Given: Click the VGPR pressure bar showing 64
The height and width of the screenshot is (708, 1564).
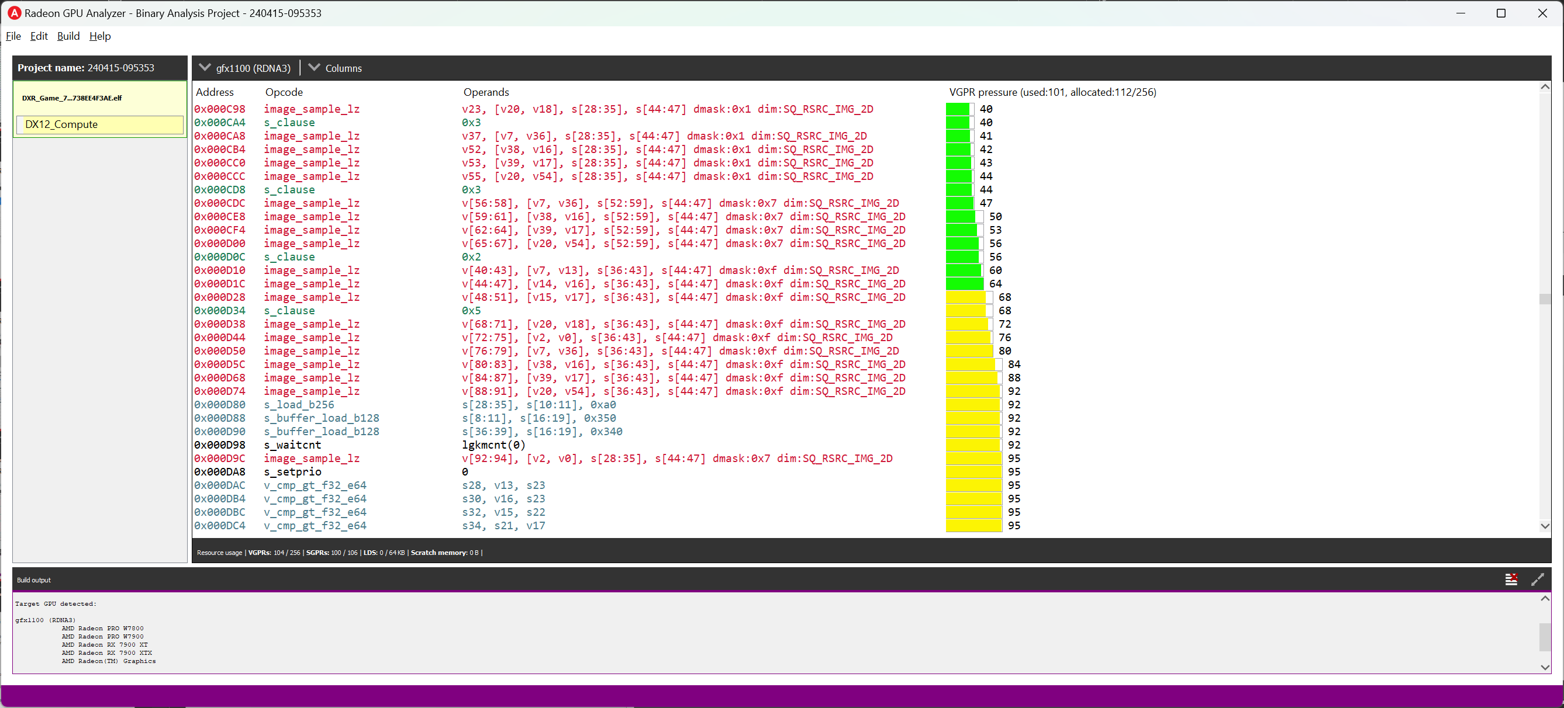Looking at the screenshot, I should pyautogui.click(x=964, y=283).
